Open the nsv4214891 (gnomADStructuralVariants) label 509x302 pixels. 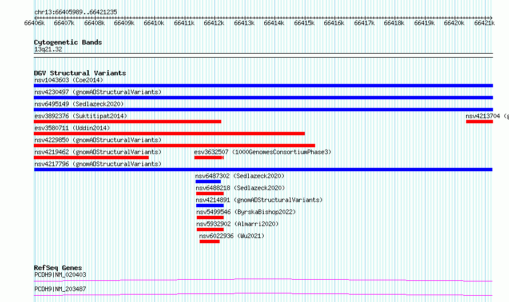click(x=259, y=200)
